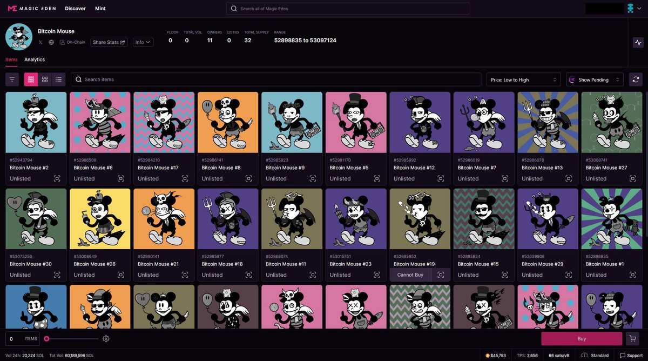
Task: Click the $45,753 Bitcoin price
Action: [496, 356]
